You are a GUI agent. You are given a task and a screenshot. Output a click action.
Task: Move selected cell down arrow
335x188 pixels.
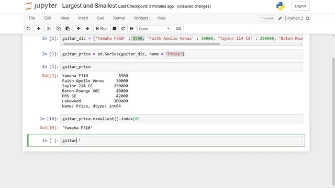point(87,29)
